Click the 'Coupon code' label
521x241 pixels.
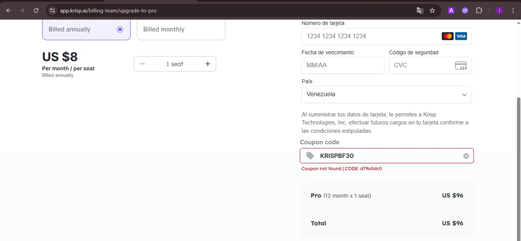(x=320, y=142)
